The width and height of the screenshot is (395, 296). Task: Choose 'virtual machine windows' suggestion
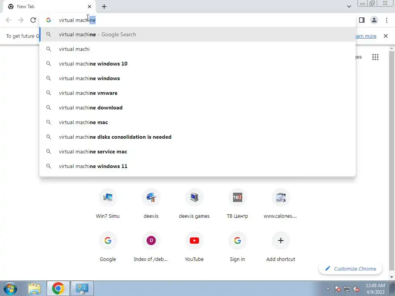click(197, 78)
